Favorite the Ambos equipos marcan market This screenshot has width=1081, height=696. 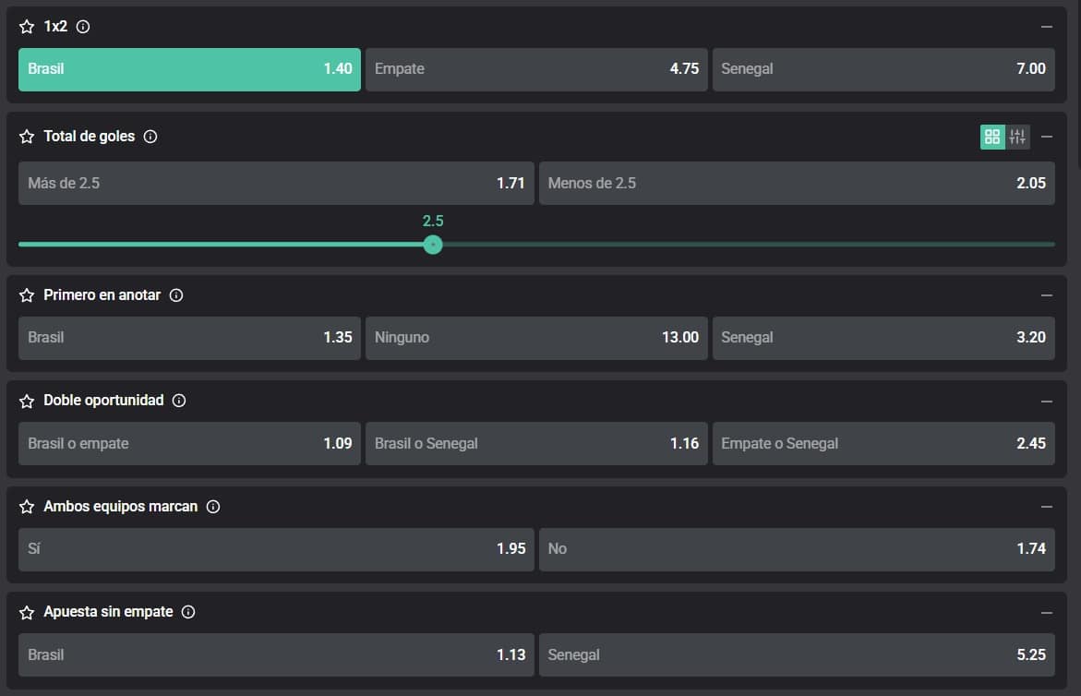[27, 507]
